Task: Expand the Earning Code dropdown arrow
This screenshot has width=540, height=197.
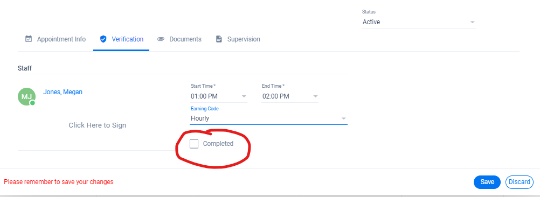Action: 343,118
